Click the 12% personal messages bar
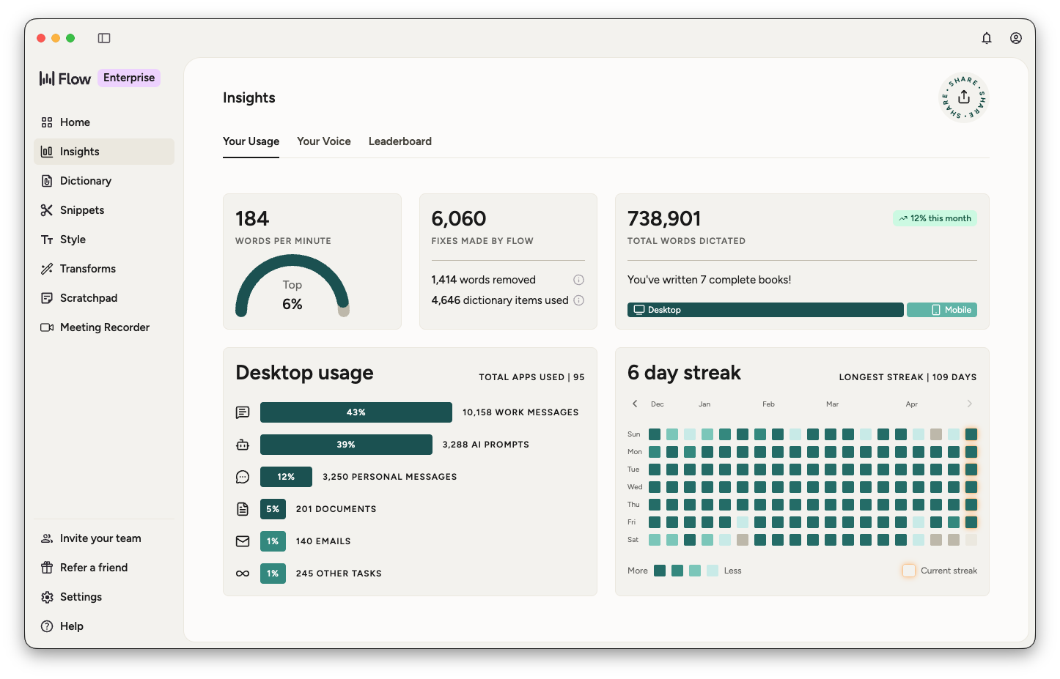Screen dimensions: 1060x679 pos(286,477)
